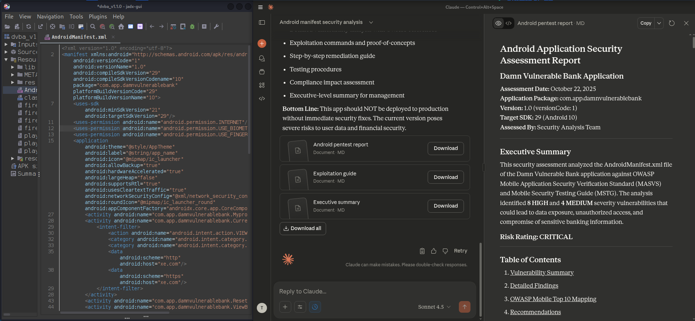
Task: Expand the Inputs tree node
Action: click(6, 44)
